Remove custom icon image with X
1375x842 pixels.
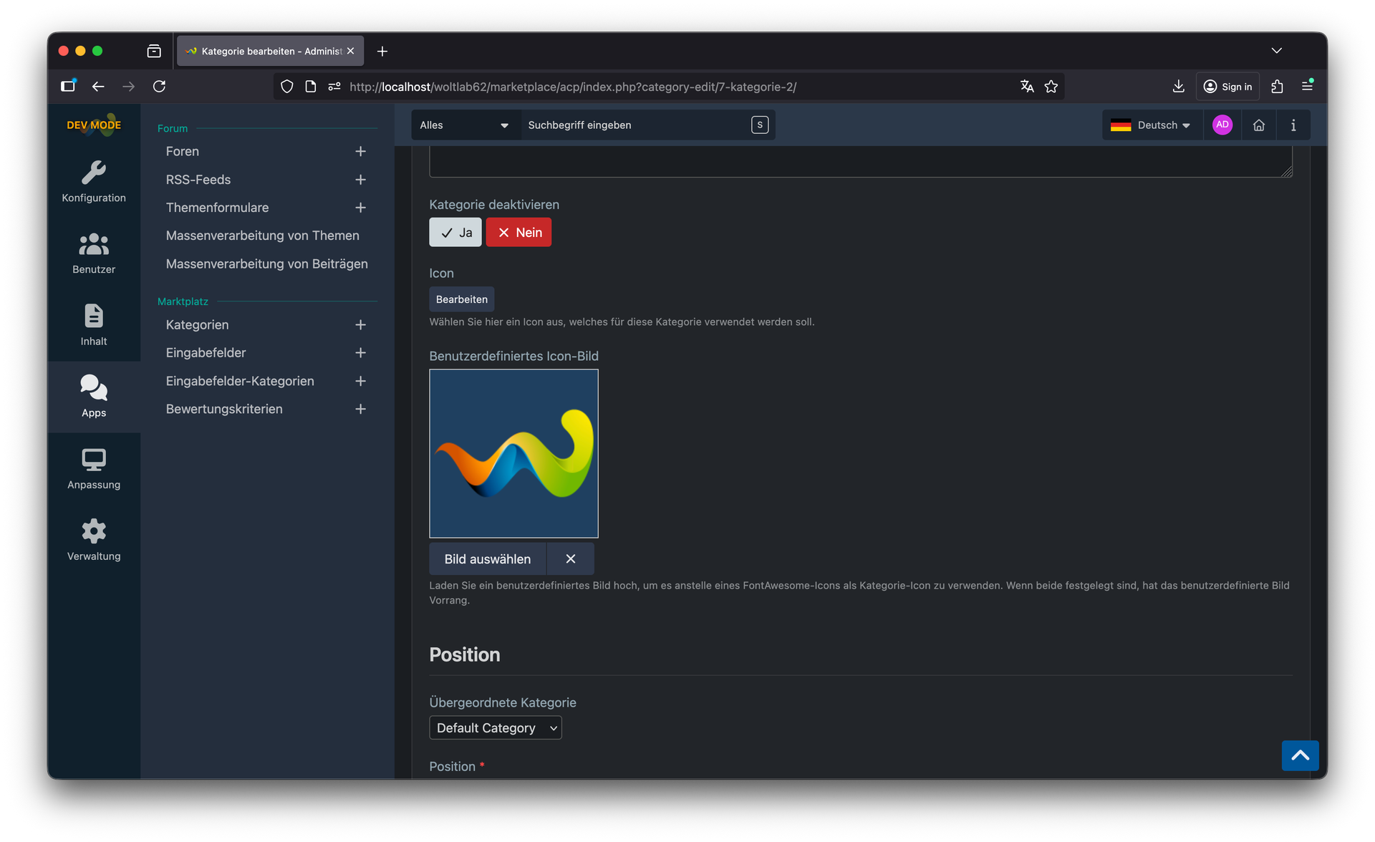pyautogui.click(x=570, y=559)
